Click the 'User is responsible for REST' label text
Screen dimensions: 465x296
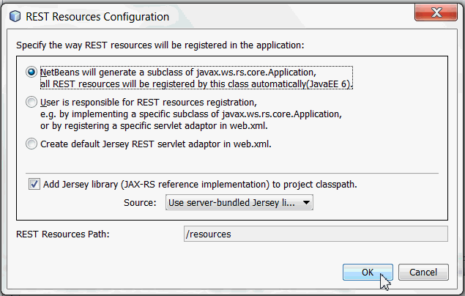coord(148,102)
